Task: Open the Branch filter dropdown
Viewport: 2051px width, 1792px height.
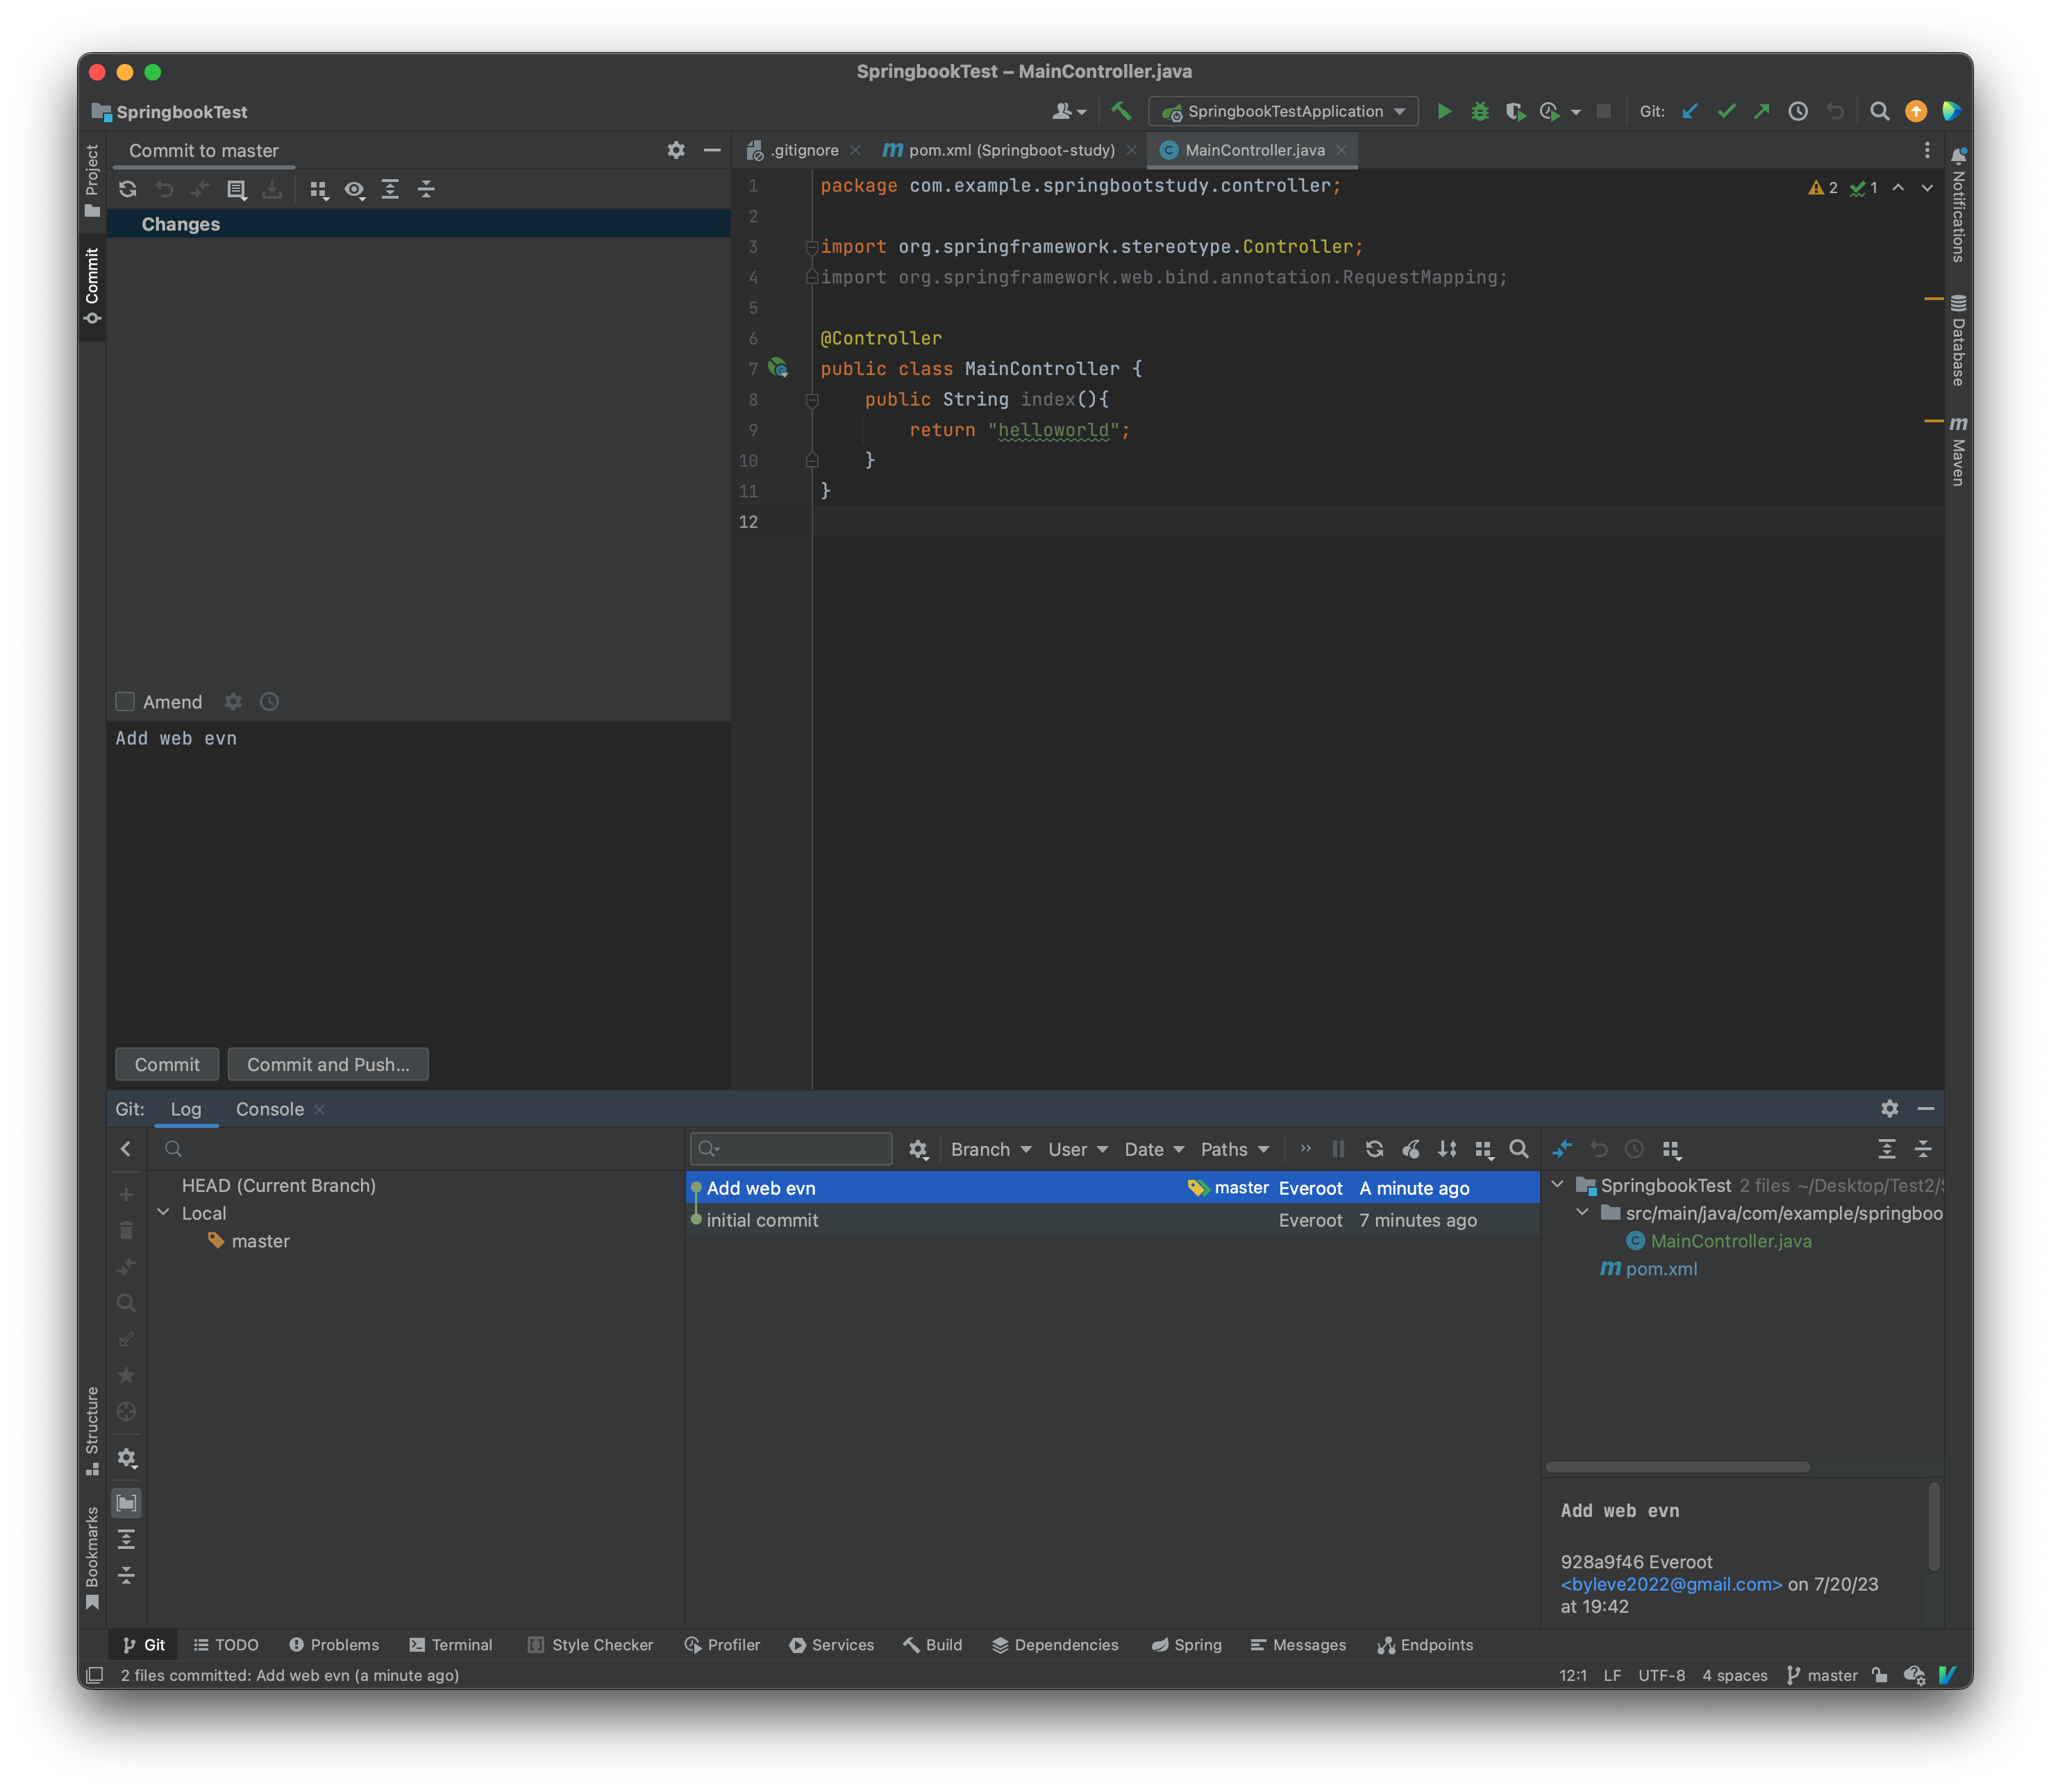Action: click(x=991, y=1149)
